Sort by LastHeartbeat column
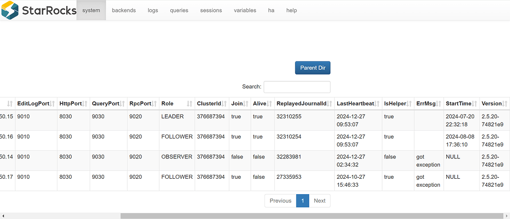The image size is (510, 219). pyautogui.click(x=357, y=104)
